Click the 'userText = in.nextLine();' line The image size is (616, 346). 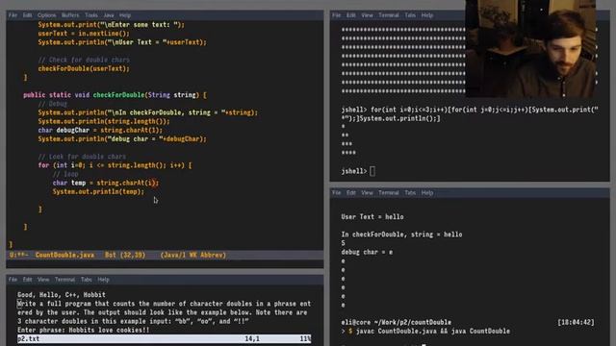pyautogui.click(x=84, y=34)
